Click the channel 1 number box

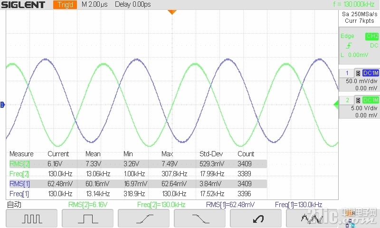click(347, 73)
